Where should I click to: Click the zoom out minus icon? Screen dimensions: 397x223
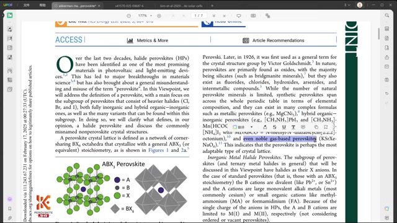pos(128,15)
